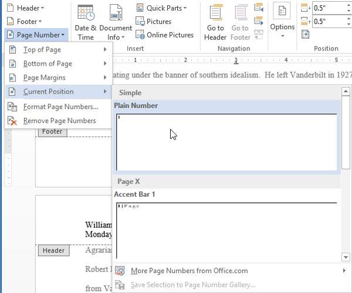Click Header from Top icon
The image size is (352, 293).
(306, 8)
